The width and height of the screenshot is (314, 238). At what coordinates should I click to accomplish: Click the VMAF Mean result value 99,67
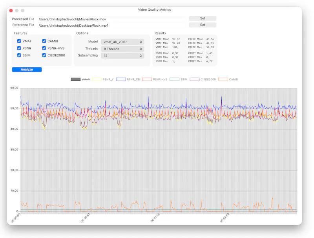point(176,39)
